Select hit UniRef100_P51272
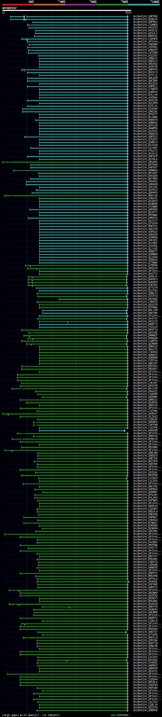This screenshot has height=717, width=162. tap(145, 151)
